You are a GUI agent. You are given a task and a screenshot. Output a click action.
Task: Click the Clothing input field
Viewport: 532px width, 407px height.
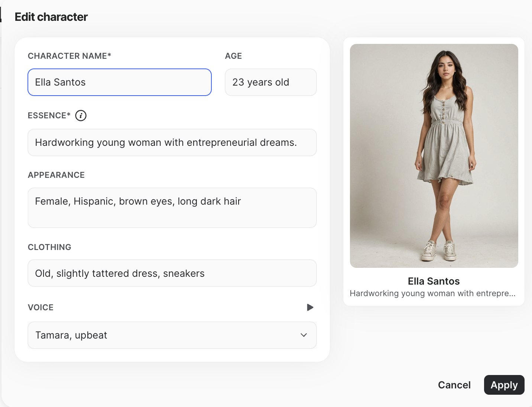pos(172,273)
